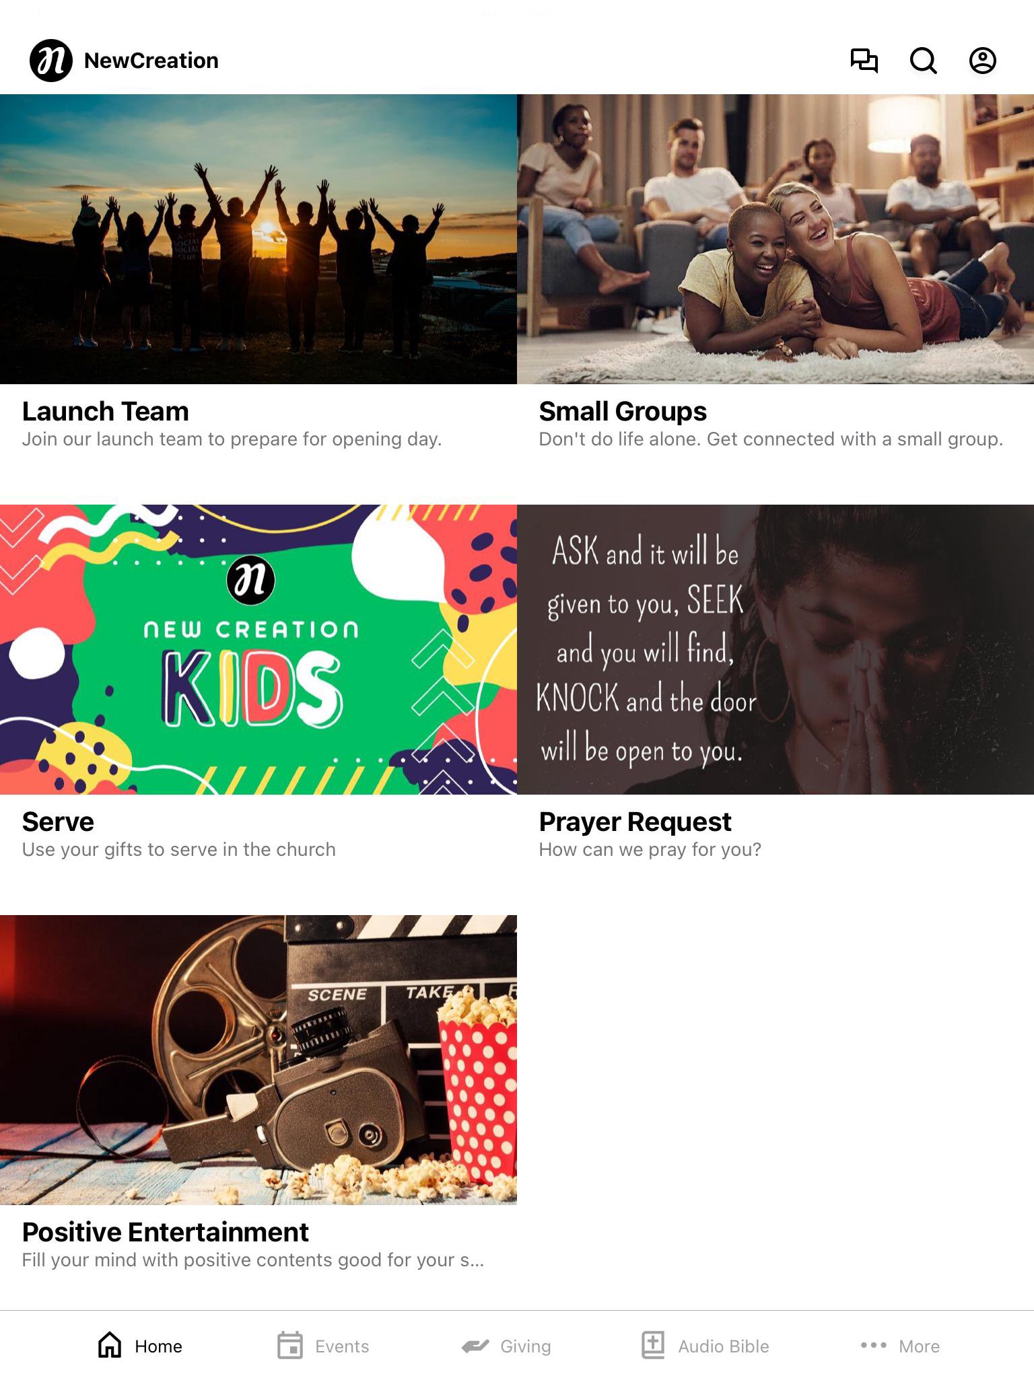Tap the Home house icon
The image size is (1034, 1378).
click(110, 1346)
